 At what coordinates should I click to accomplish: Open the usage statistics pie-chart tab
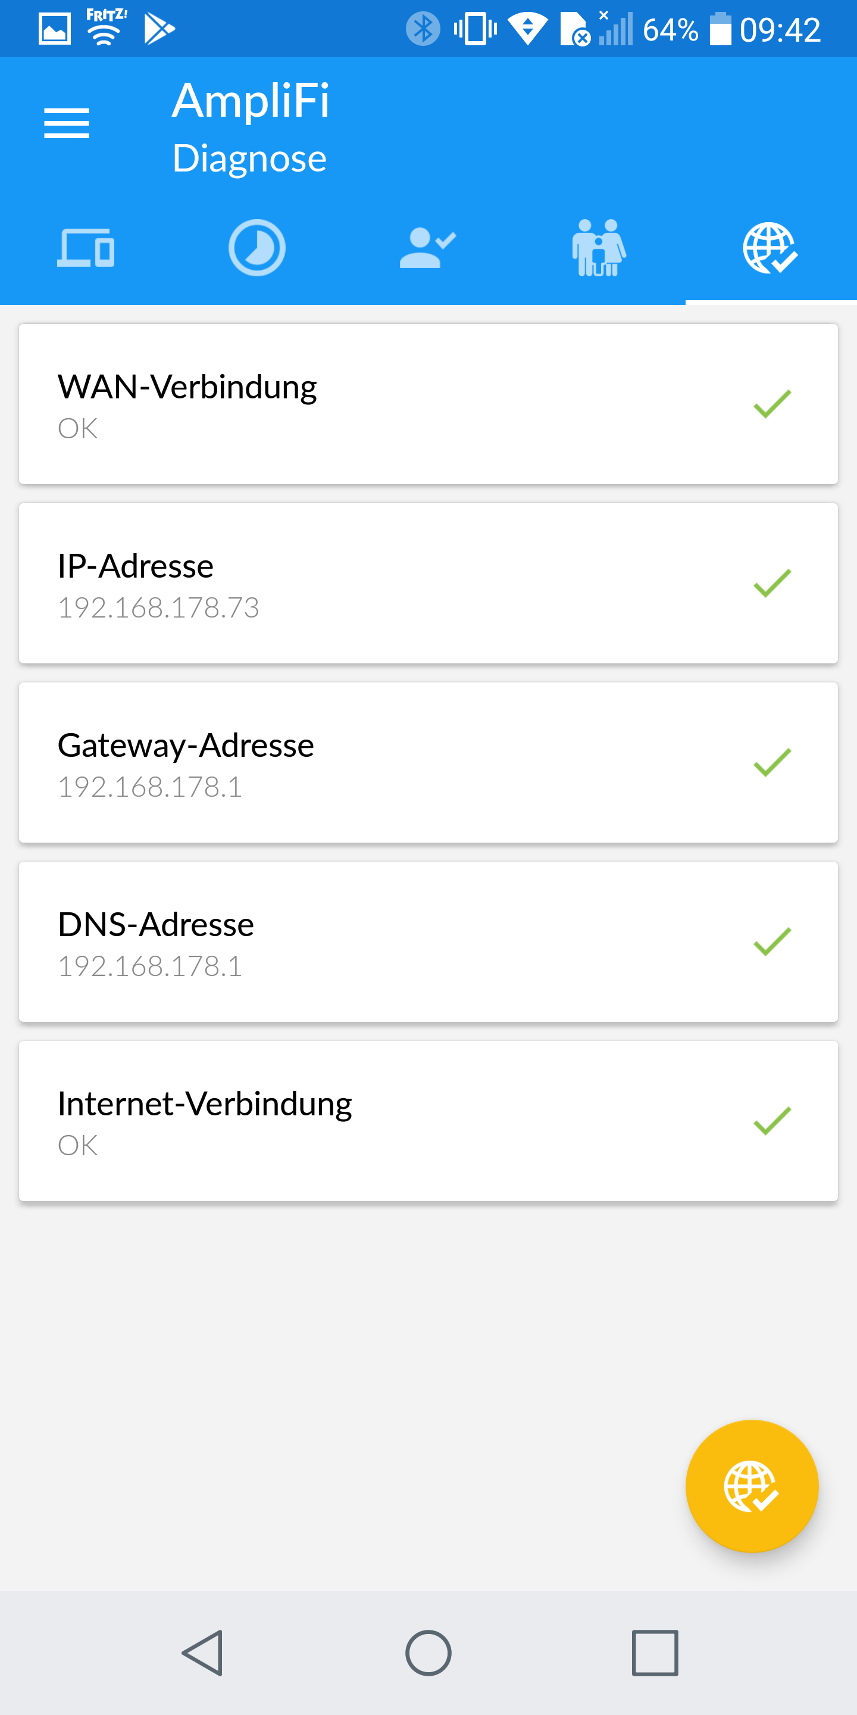click(257, 248)
